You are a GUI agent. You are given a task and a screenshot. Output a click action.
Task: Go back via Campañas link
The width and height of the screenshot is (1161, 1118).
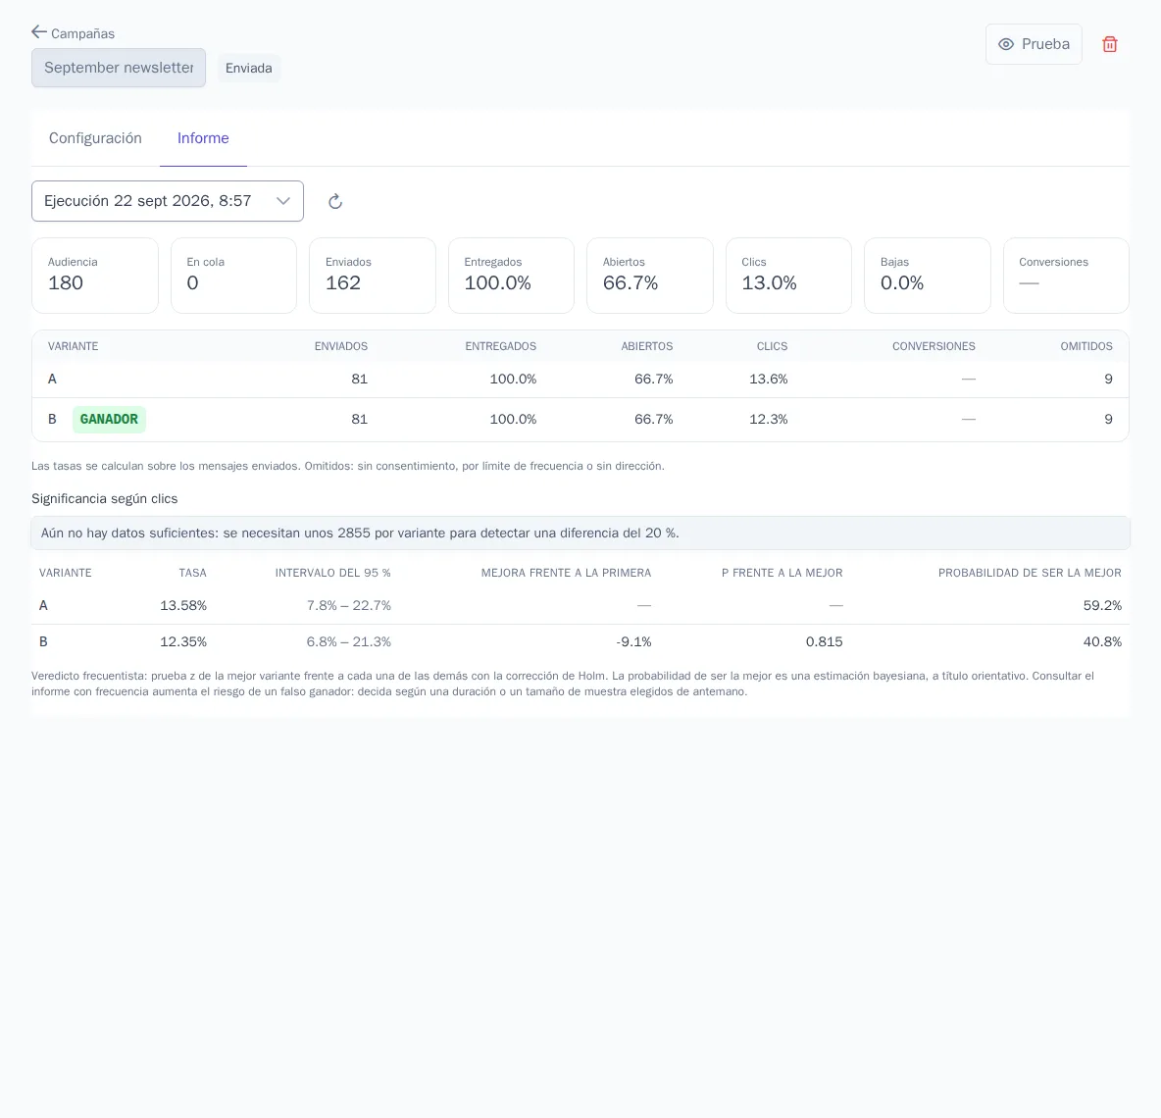coord(82,33)
